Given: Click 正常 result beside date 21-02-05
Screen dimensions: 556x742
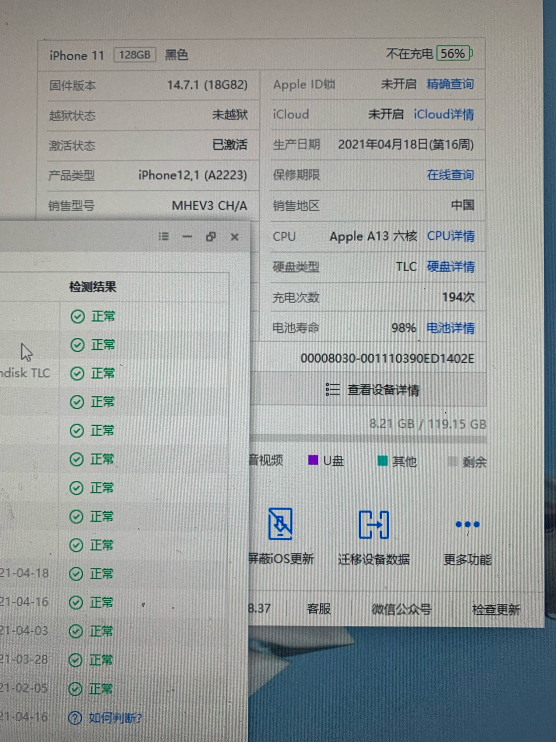Looking at the screenshot, I should coord(90,689).
